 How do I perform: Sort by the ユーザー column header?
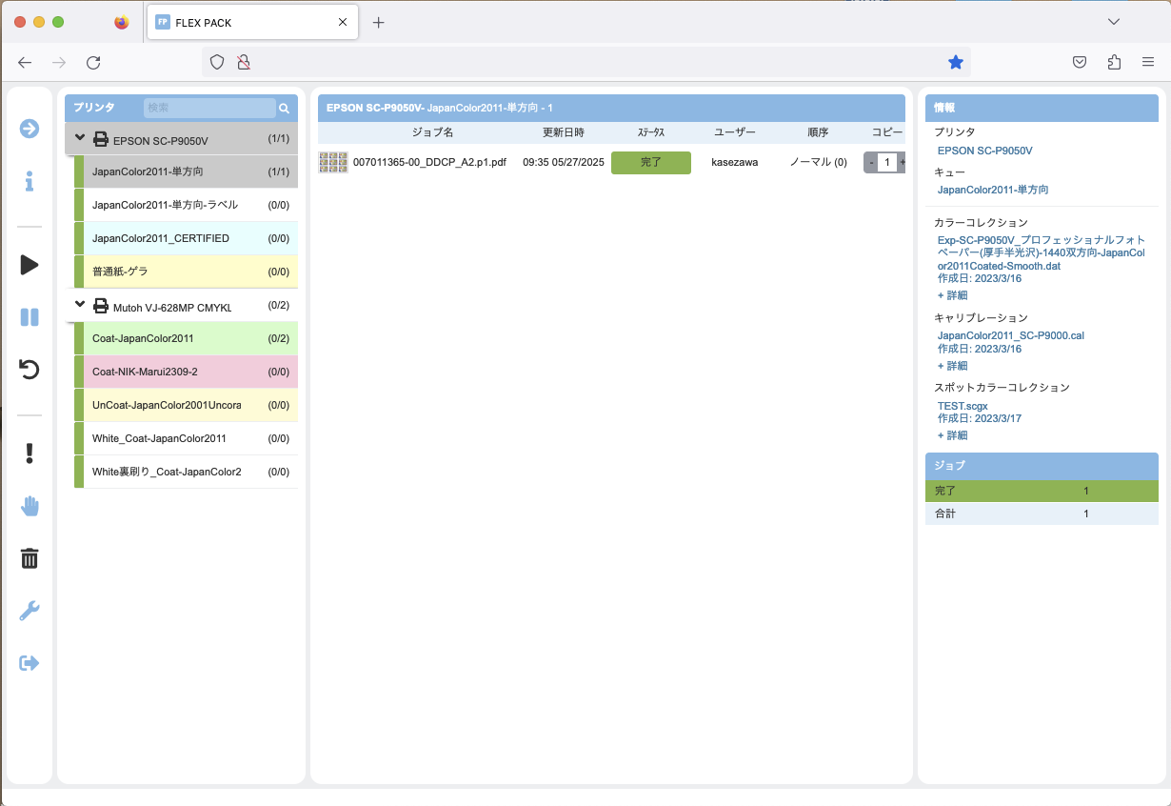[x=735, y=132]
